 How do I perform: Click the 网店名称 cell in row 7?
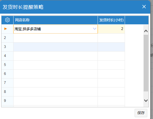click(x=55, y=83)
